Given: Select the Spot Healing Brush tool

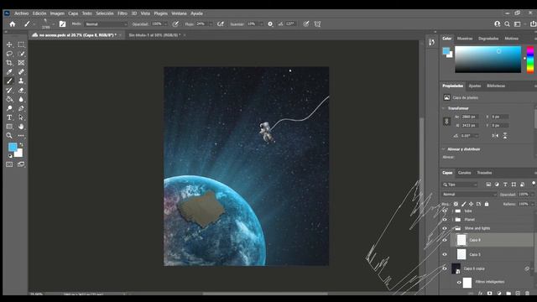Looking at the screenshot, I should [21, 72].
